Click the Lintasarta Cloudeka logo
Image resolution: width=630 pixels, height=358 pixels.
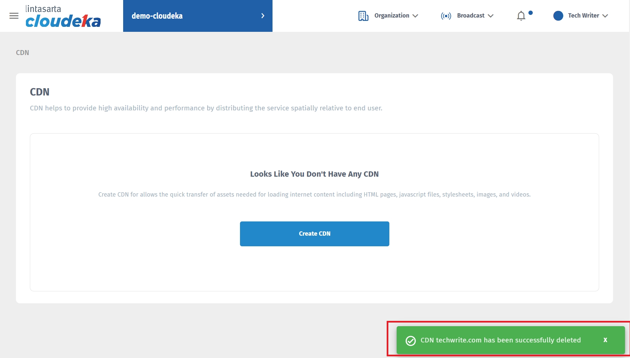pyautogui.click(x=63, y=17)
